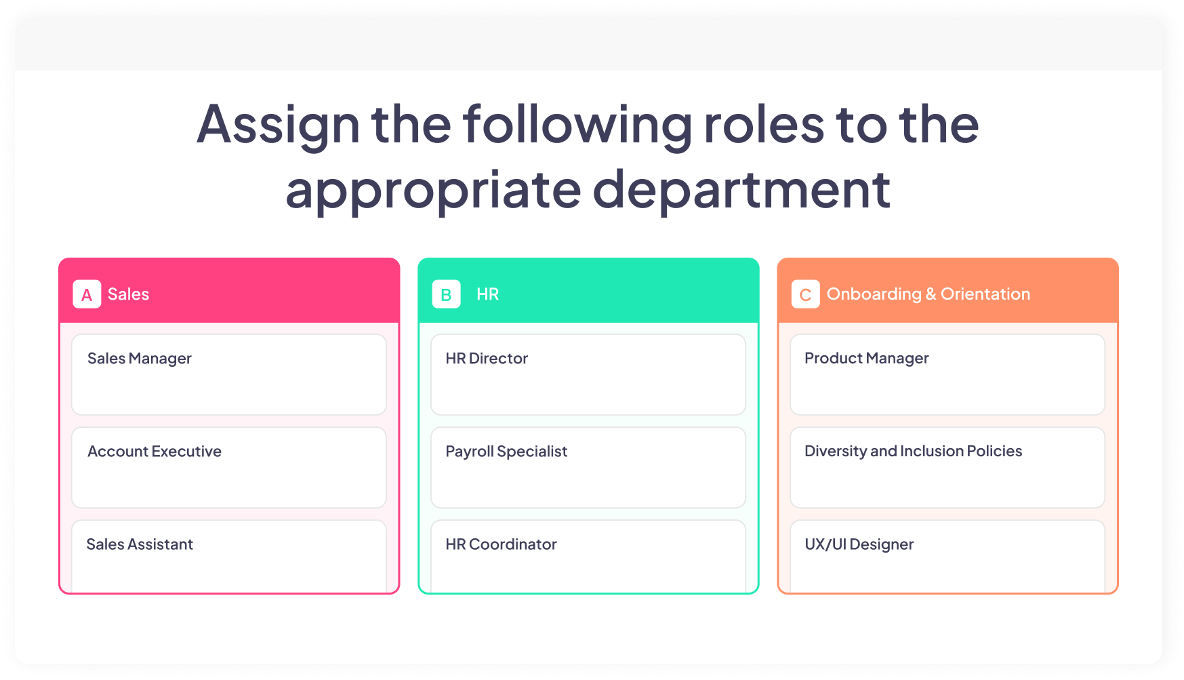Viewport: 1184px width, 680px height.
Task: Choose the Payroll Specialist card
Action: coord(588,467)
